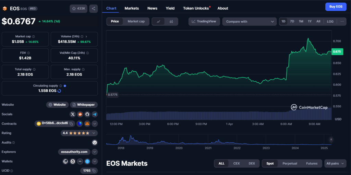Open the Compare with dropdown
351x175 pixels.
point(250,22)
